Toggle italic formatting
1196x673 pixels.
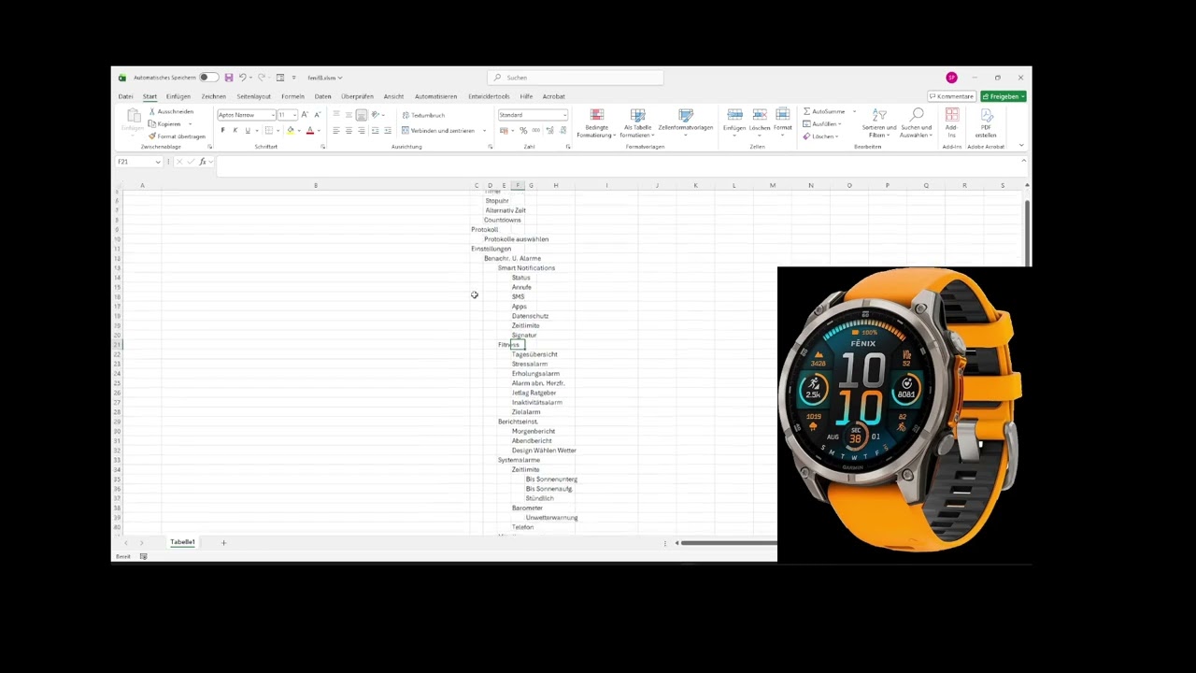click(235, 131)
